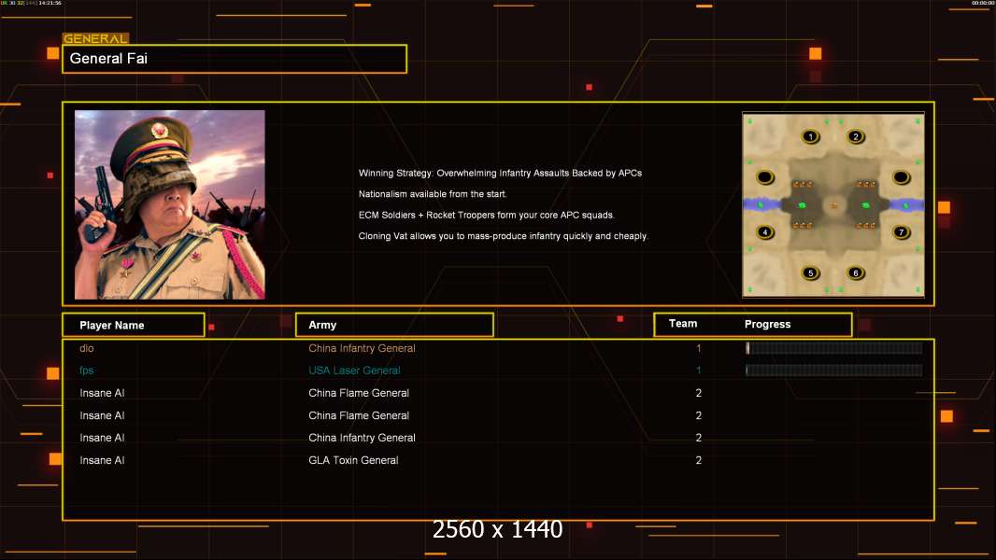Screen dimensions: 996x560
Task: Select player name fps
Action: [86, 371]
